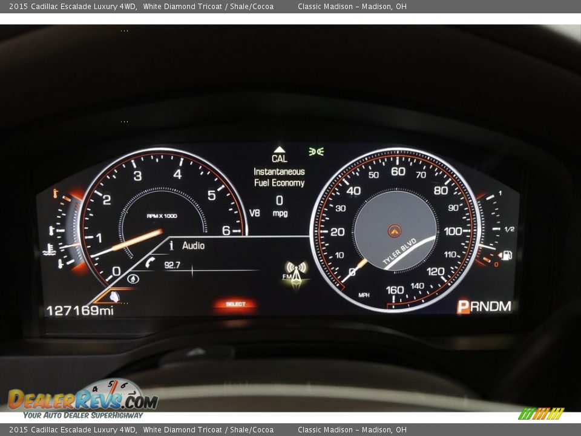Image resolution: width=581 pixels, height=436 pixels.
Task: Click the fuel gauge 1/2 marker
Action: [x=509, y=229]
